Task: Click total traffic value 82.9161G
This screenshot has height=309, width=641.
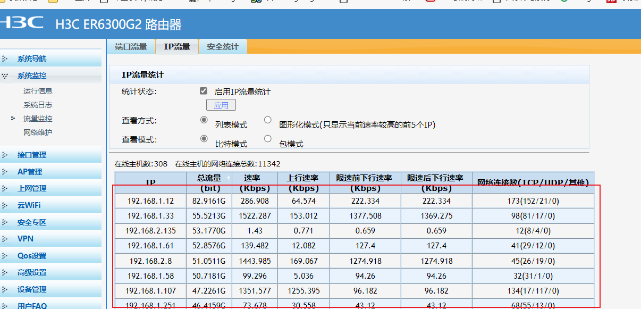Action: (209, 201)
